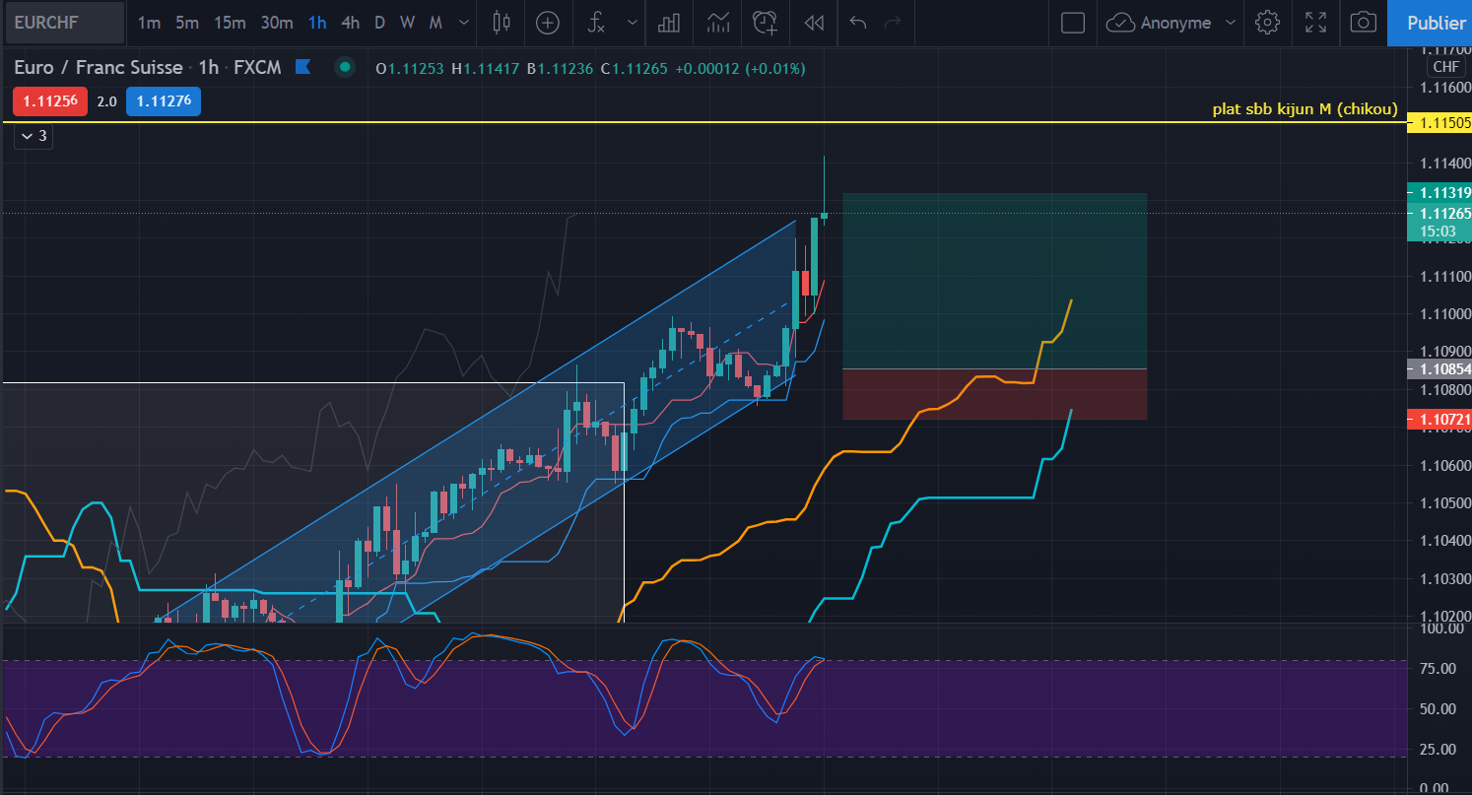Open the candlestick chart type selector
The image size is (1472, 795).
(x=502, y=23)
